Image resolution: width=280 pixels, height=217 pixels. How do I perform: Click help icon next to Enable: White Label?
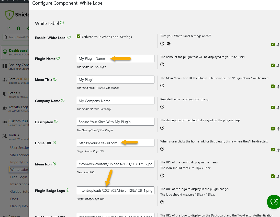(69, 38)
